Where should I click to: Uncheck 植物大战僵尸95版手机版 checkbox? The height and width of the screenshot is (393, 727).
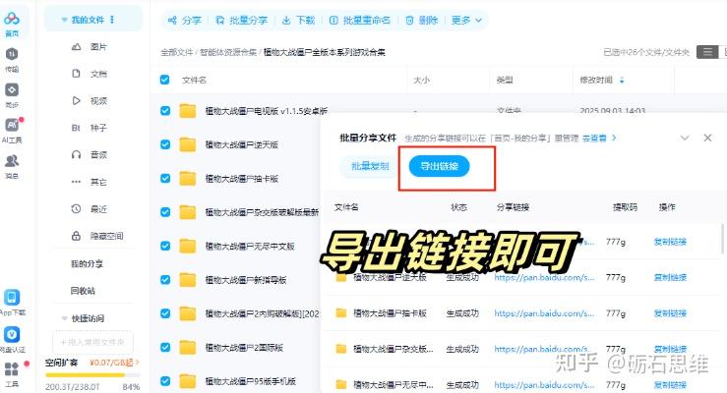pos(165,381)
